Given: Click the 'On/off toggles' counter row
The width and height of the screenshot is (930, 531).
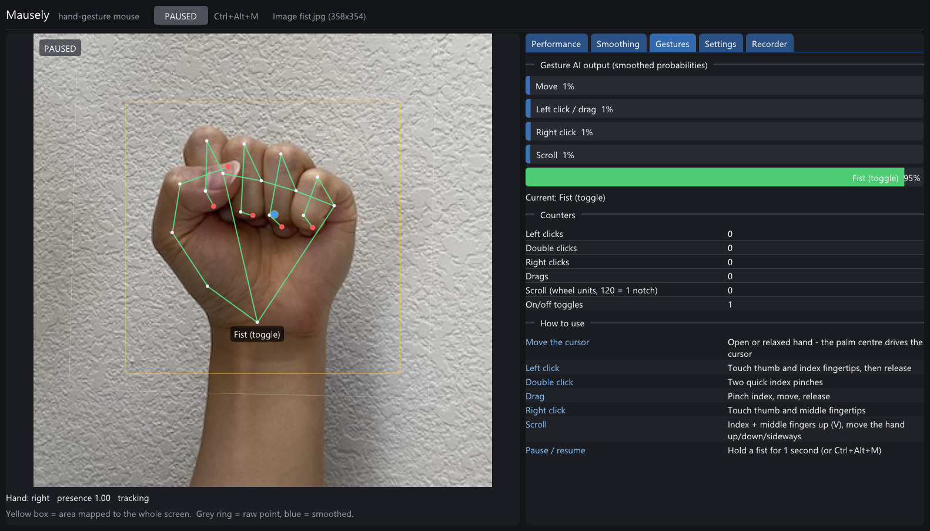Looking at the screenshot, I should click(724, 305).
